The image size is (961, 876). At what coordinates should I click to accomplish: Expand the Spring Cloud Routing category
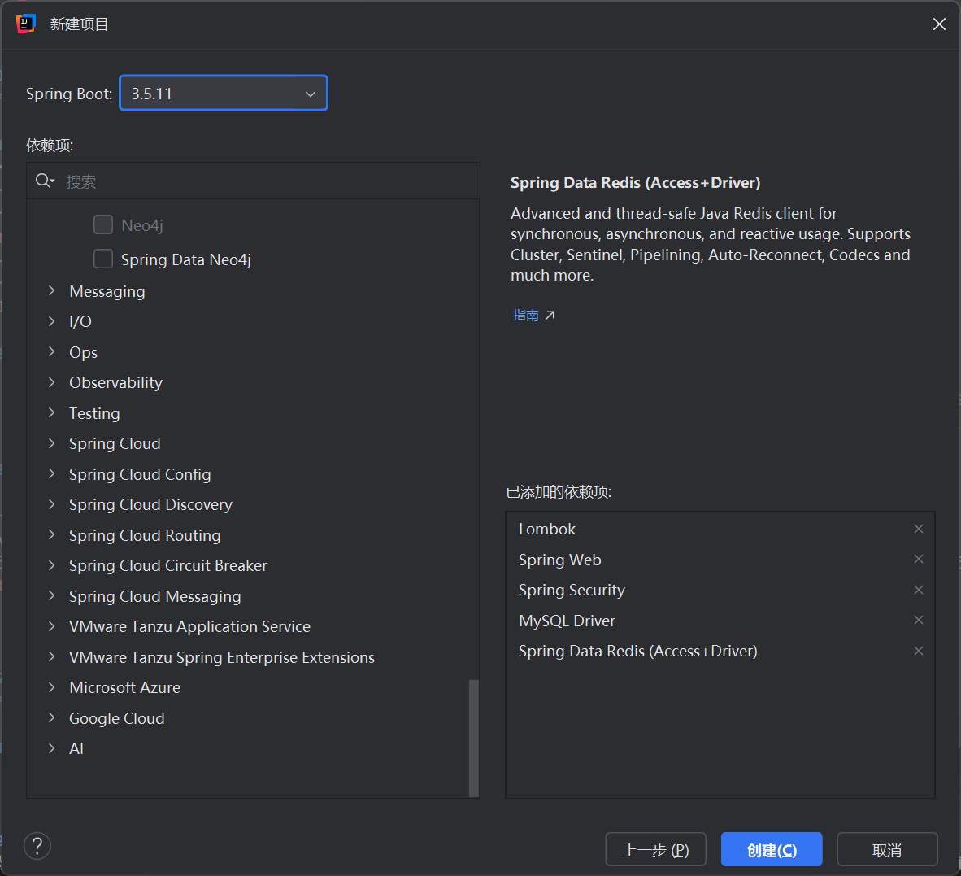[51, 535]
